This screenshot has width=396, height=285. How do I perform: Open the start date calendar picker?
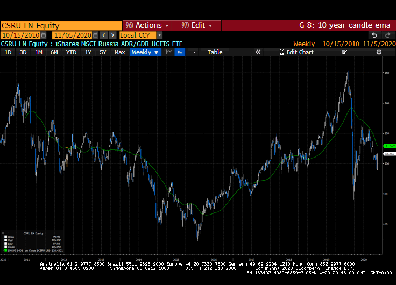pos(44,35)
